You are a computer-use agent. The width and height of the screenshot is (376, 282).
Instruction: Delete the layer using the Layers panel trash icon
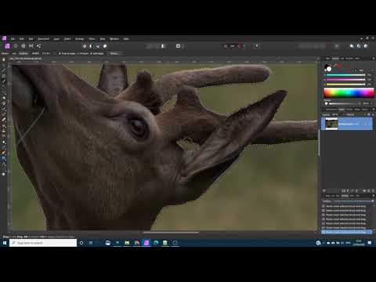coord(373,191)
